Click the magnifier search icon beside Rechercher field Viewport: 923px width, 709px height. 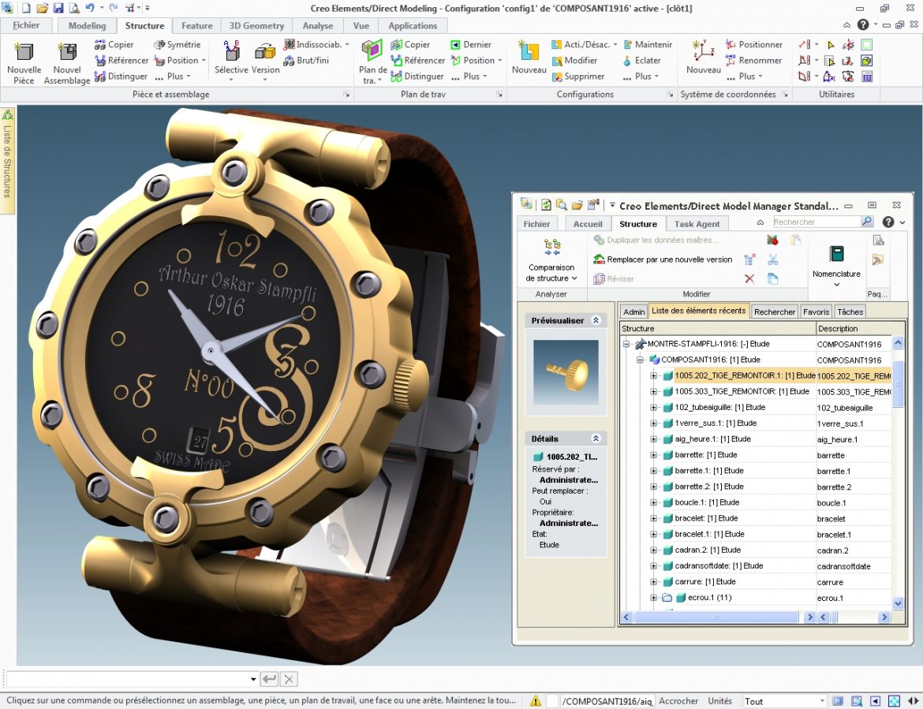[867, 222]
